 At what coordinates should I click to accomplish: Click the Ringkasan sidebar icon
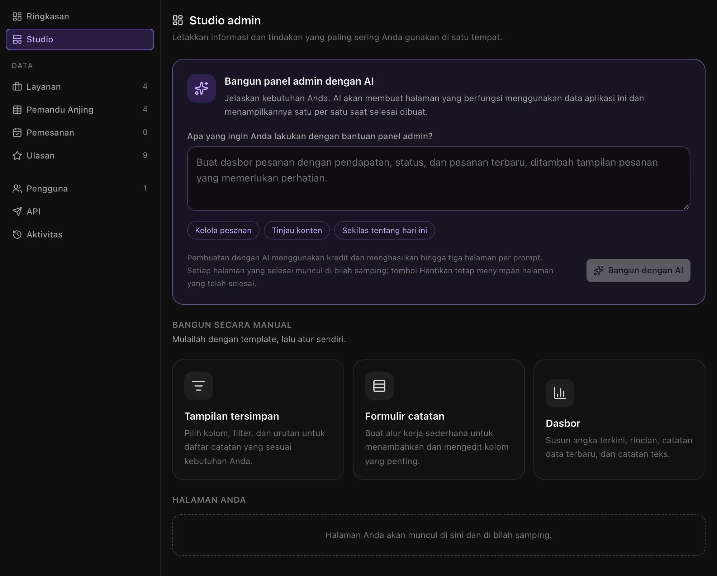pyautogui.click(x=17, y=16)
